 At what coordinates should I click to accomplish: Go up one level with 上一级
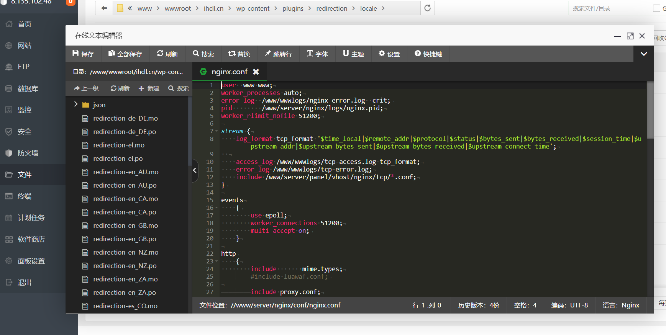(86, 88)
